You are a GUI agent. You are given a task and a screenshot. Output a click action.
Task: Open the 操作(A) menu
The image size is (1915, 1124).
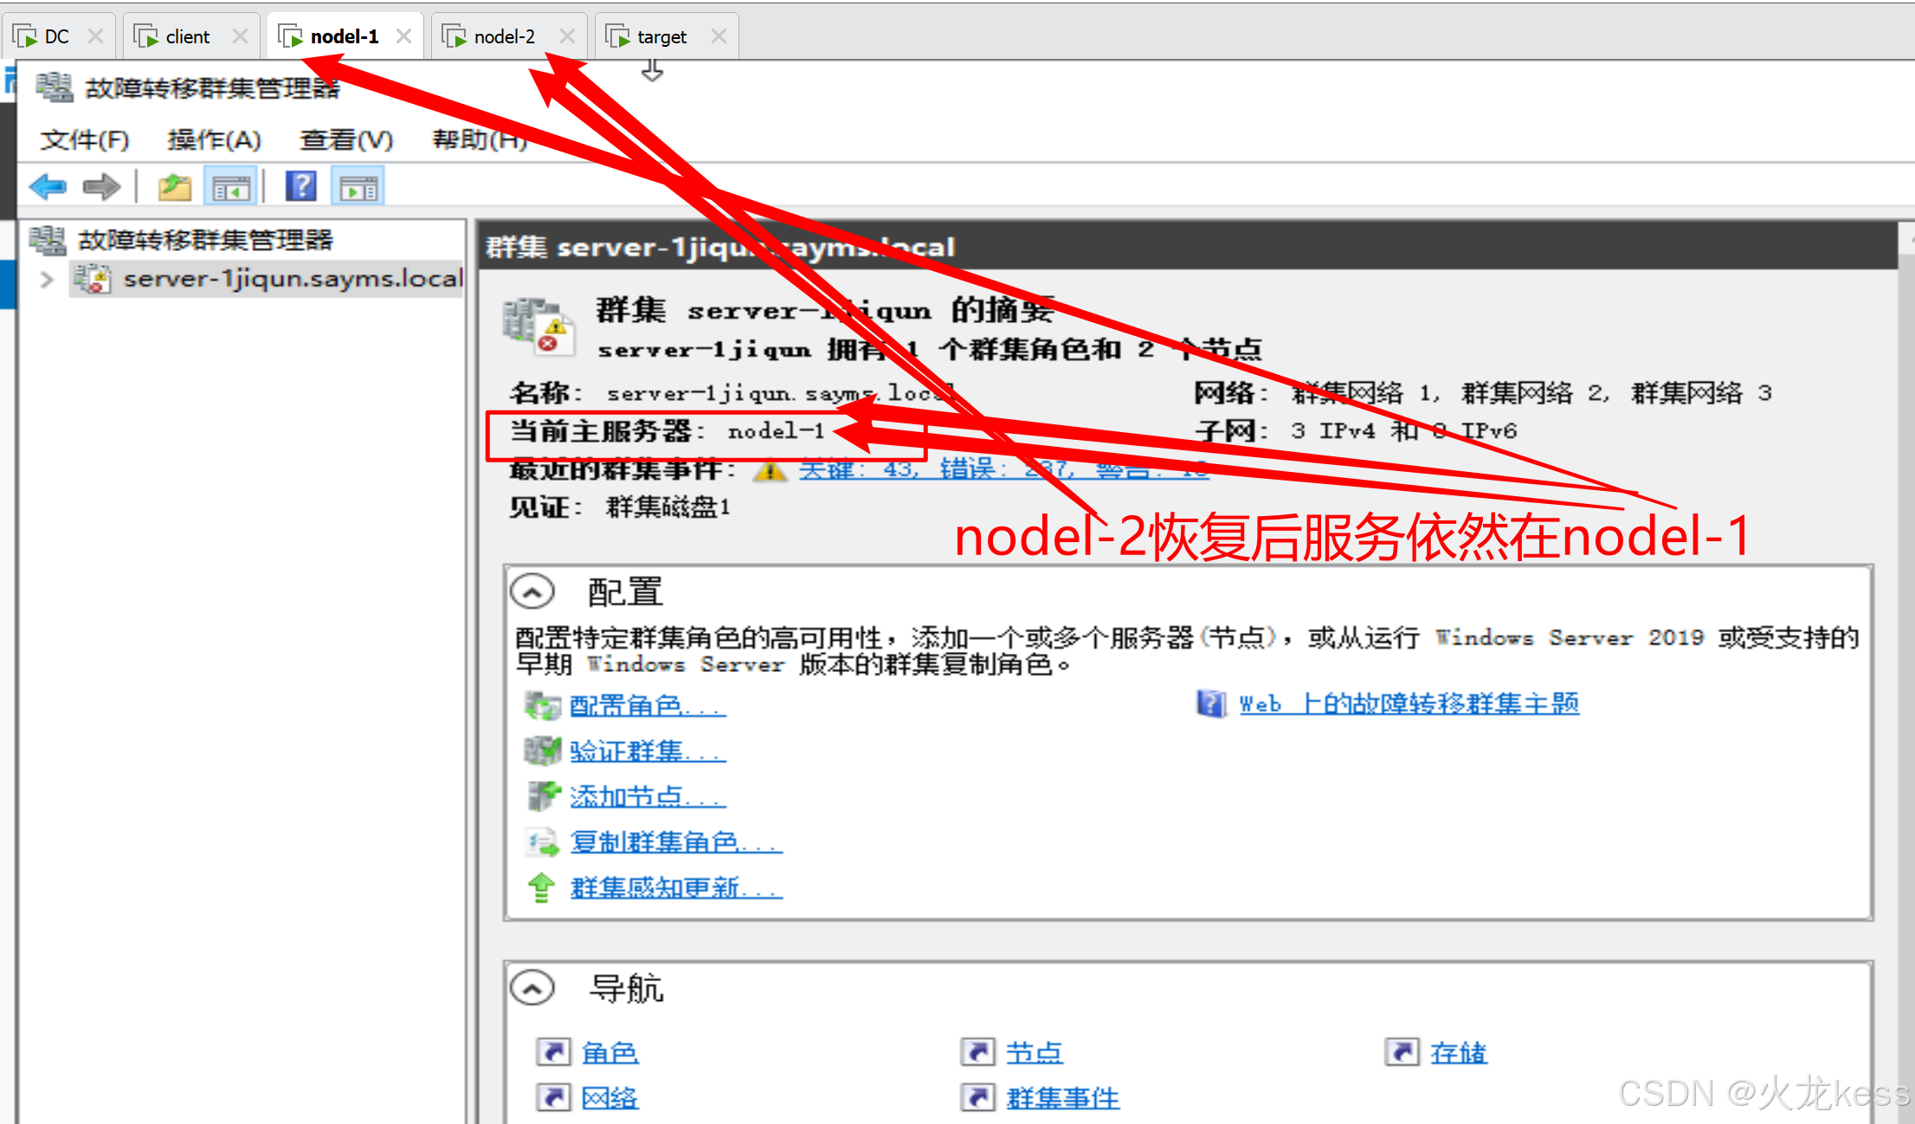click(x=214, y=139)
